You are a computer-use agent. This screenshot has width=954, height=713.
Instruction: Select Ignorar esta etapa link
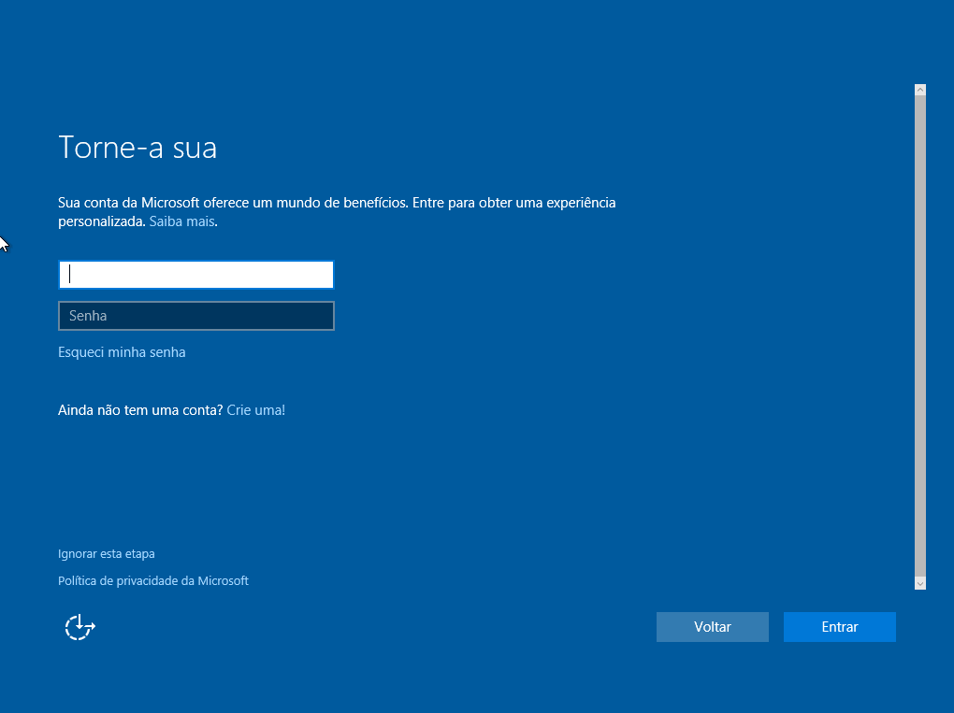106,554
